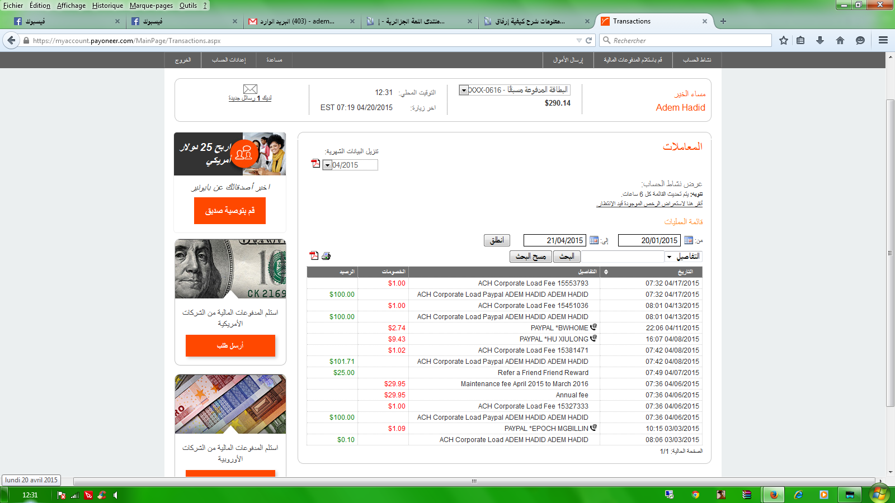
Task: Open Firefox downloads arrow icon
Action: pyautogui.click(x=820, y=40)
